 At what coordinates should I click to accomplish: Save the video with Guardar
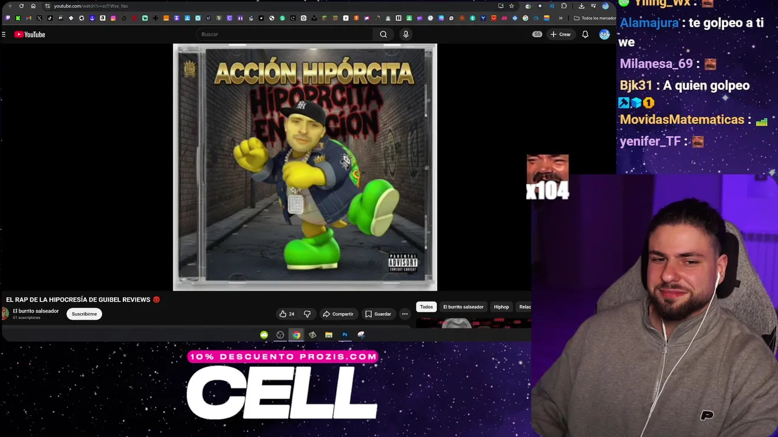click(x=378, y=314)
